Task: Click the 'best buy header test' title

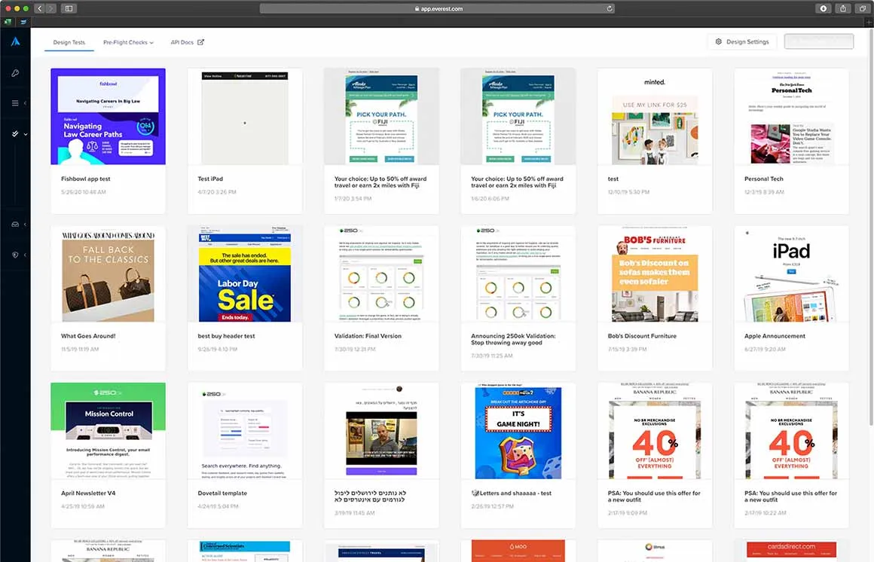Action: pos(226,336)
